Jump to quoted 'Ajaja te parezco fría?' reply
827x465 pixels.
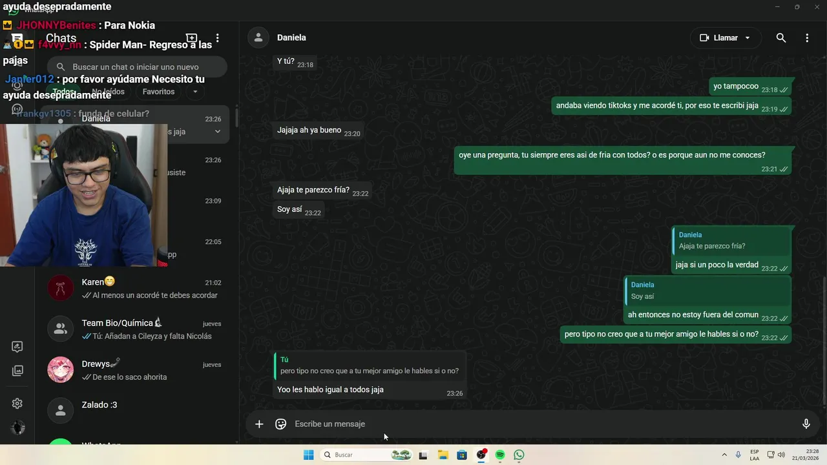731,240
